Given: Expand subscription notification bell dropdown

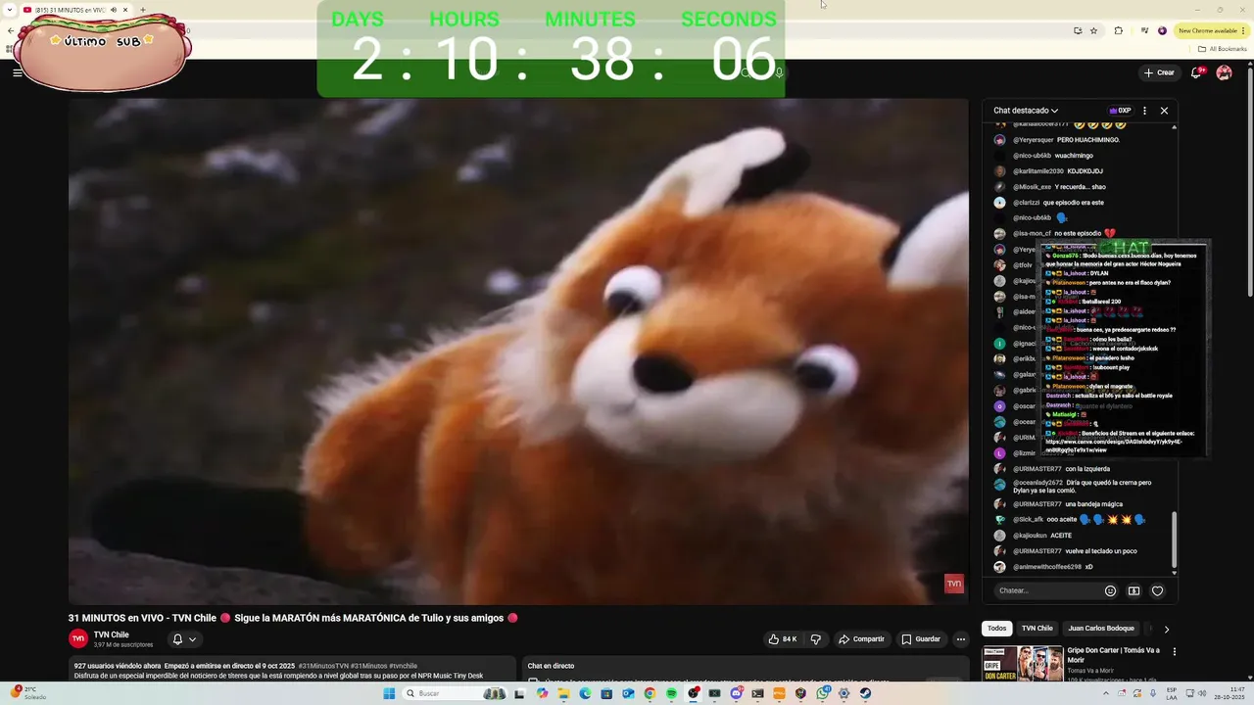Looking at the screenshot, I should click(184, 639).
